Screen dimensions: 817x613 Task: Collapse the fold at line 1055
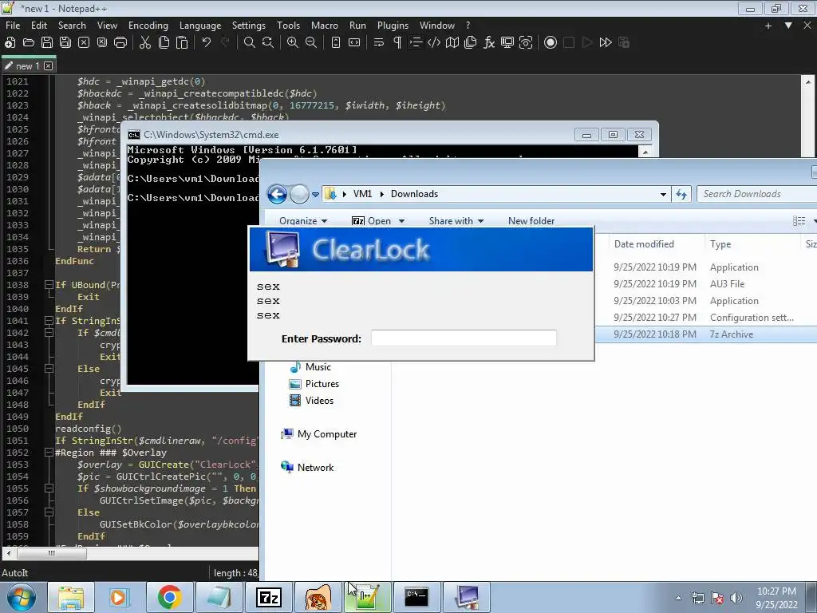coord(49,488)
